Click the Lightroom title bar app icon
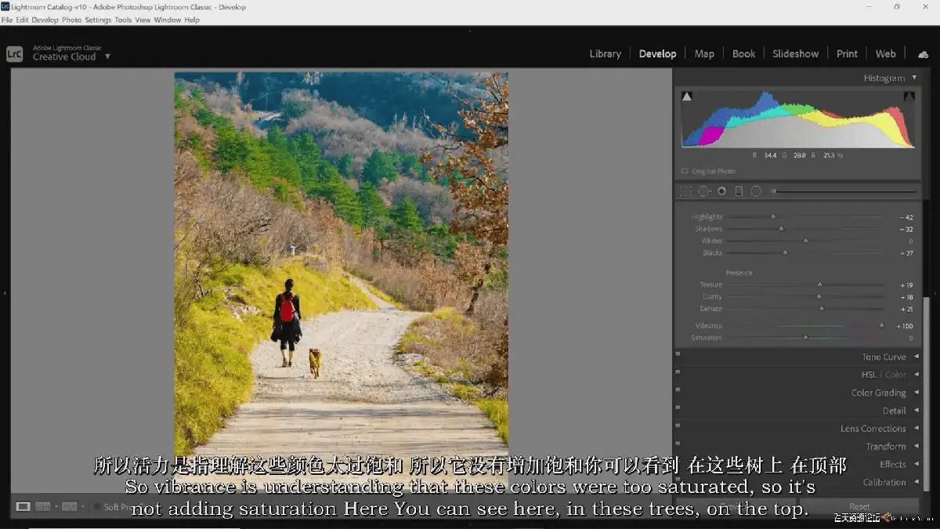 coord(5,6)
